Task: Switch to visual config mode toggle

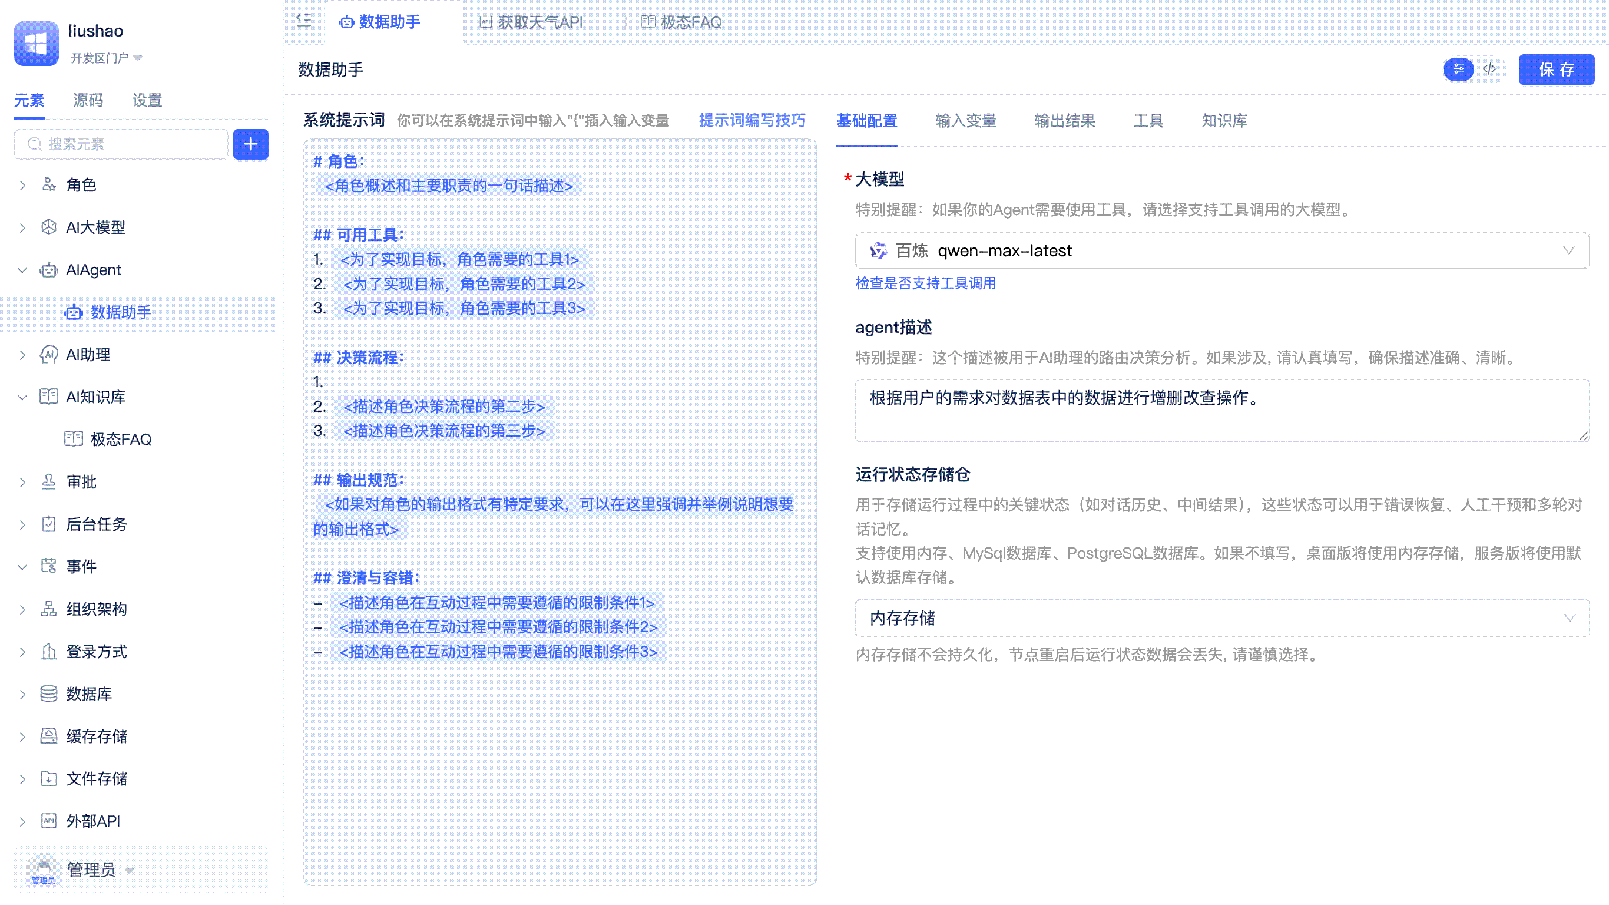Action: tap(1459, 69)
